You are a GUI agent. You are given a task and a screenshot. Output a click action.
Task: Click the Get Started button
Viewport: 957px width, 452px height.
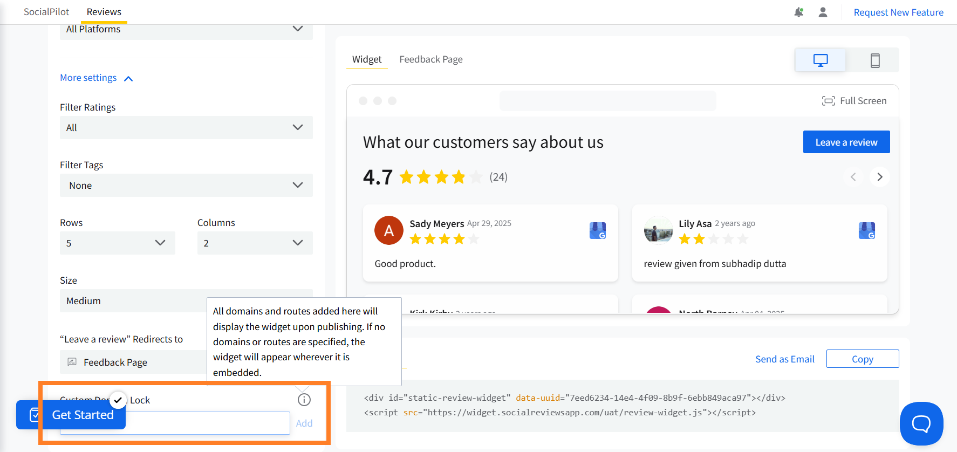click(71, 415)
